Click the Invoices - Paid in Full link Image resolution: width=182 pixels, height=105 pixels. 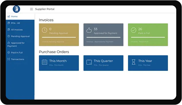tap(140, 42)
